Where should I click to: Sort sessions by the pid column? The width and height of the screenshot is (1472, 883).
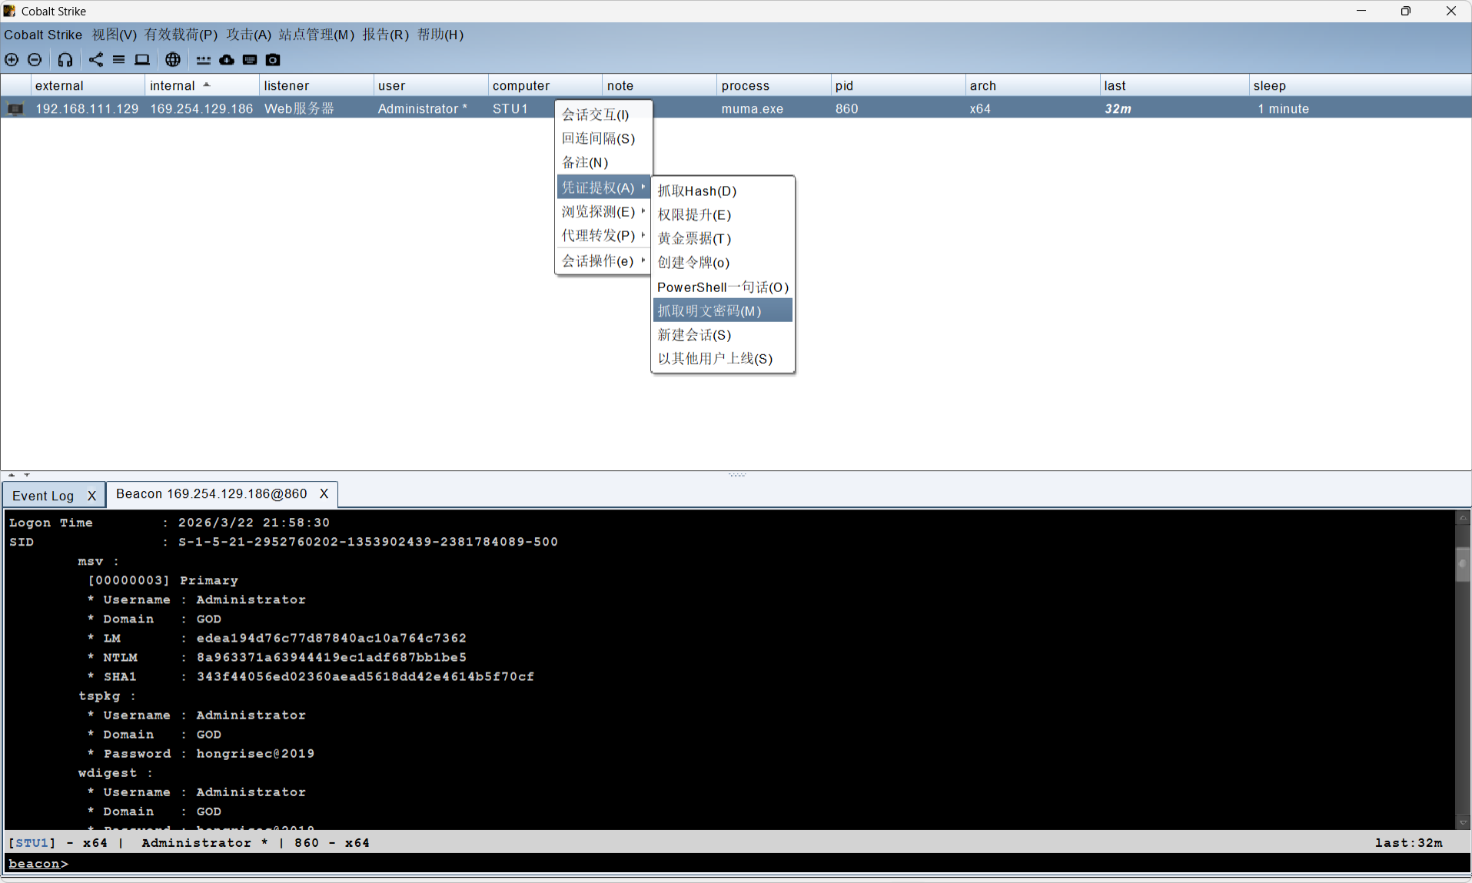tap(898, 85)
